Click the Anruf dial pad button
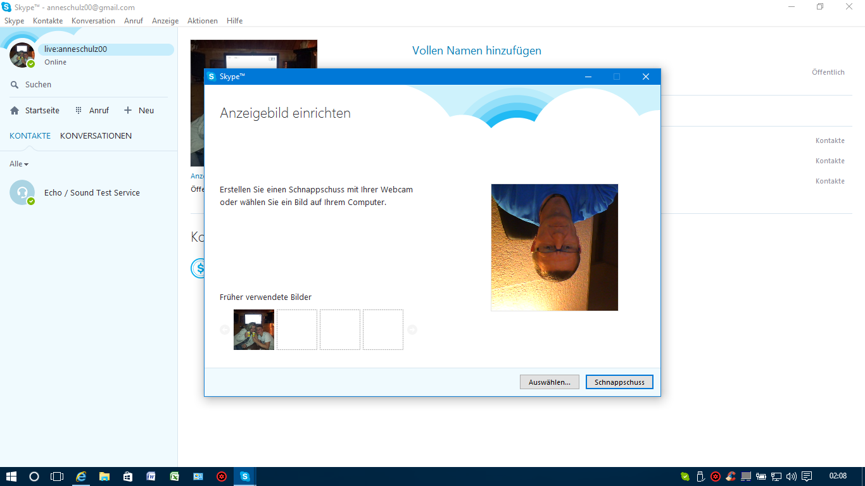The height and width of the screenshot is (486, 865). (x=92, y=110)
